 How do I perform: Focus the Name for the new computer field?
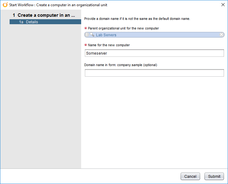(x=154, y=53)
